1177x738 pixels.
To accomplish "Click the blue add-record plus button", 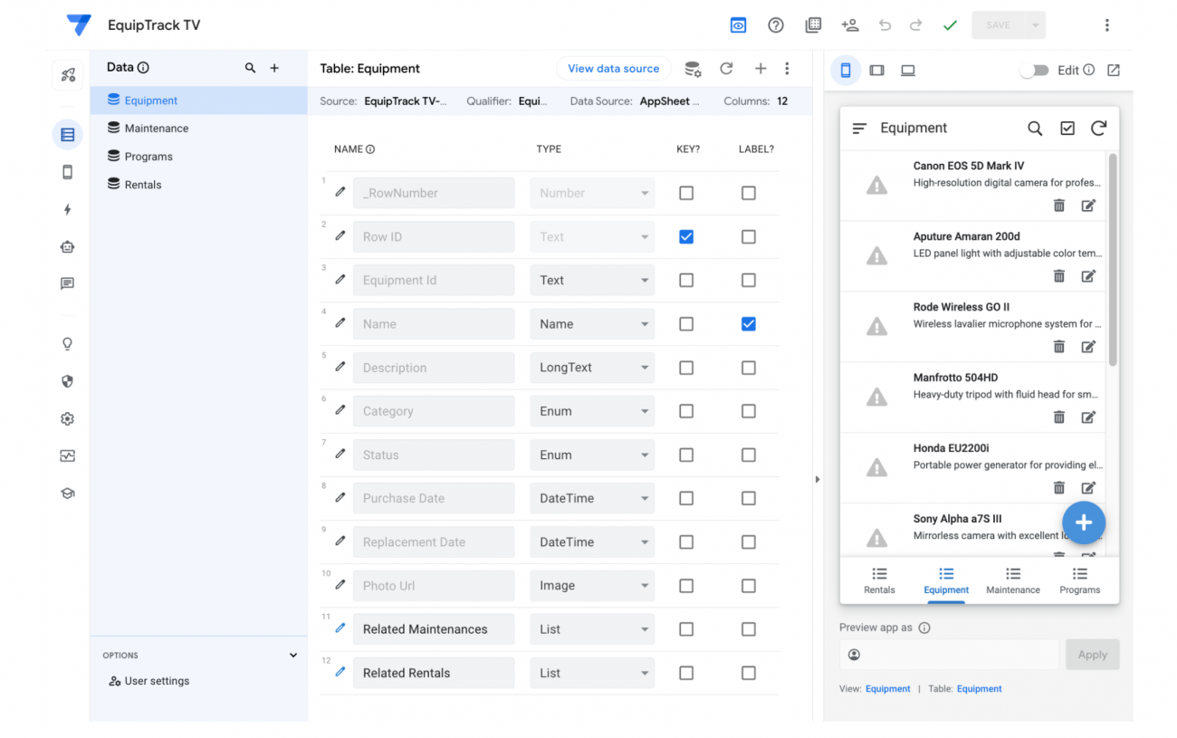I will [x=1083, y=522].
